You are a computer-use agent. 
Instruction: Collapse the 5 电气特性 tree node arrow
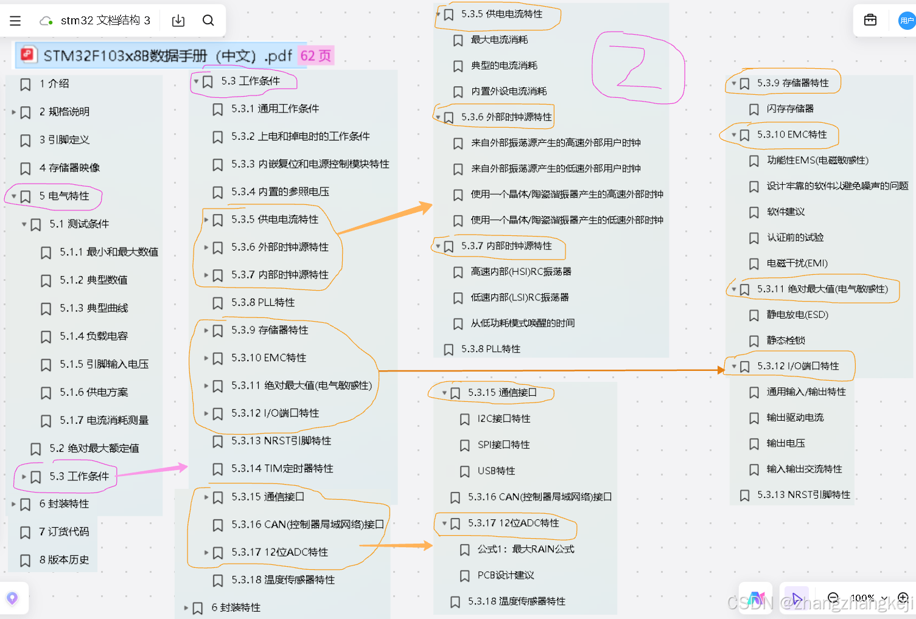click(14, 196)
